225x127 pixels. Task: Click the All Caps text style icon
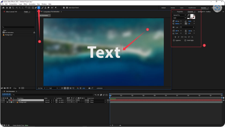(x=182, y=37)
